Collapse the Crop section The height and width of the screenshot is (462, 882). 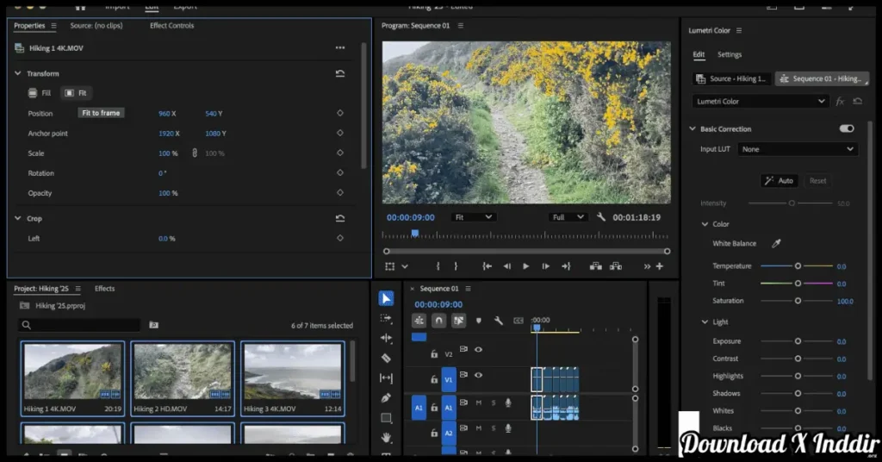(17, 218)
